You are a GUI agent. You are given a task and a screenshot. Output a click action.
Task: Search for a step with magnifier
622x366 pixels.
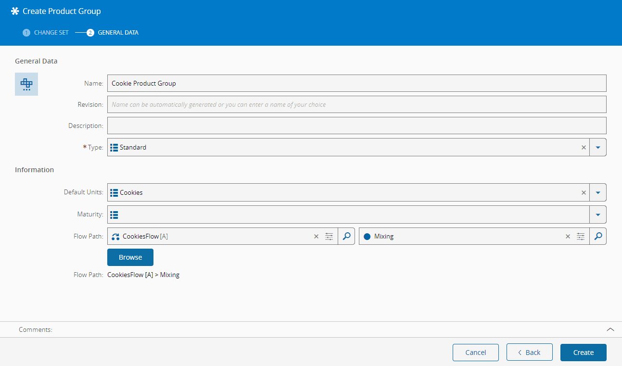[598, 237]
